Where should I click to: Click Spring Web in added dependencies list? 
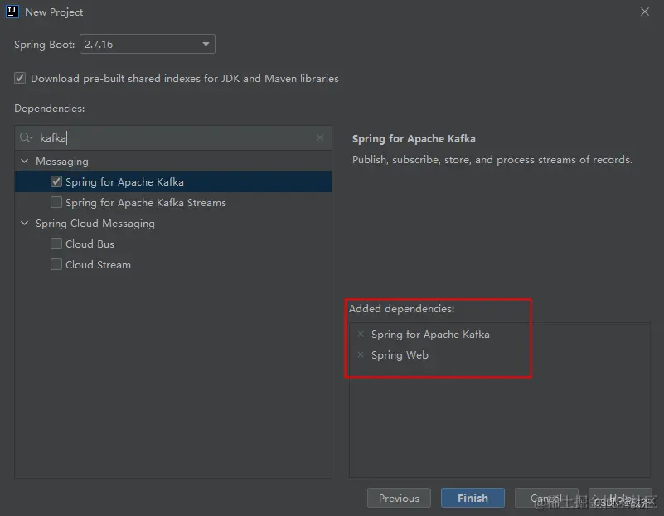(400, 354)
